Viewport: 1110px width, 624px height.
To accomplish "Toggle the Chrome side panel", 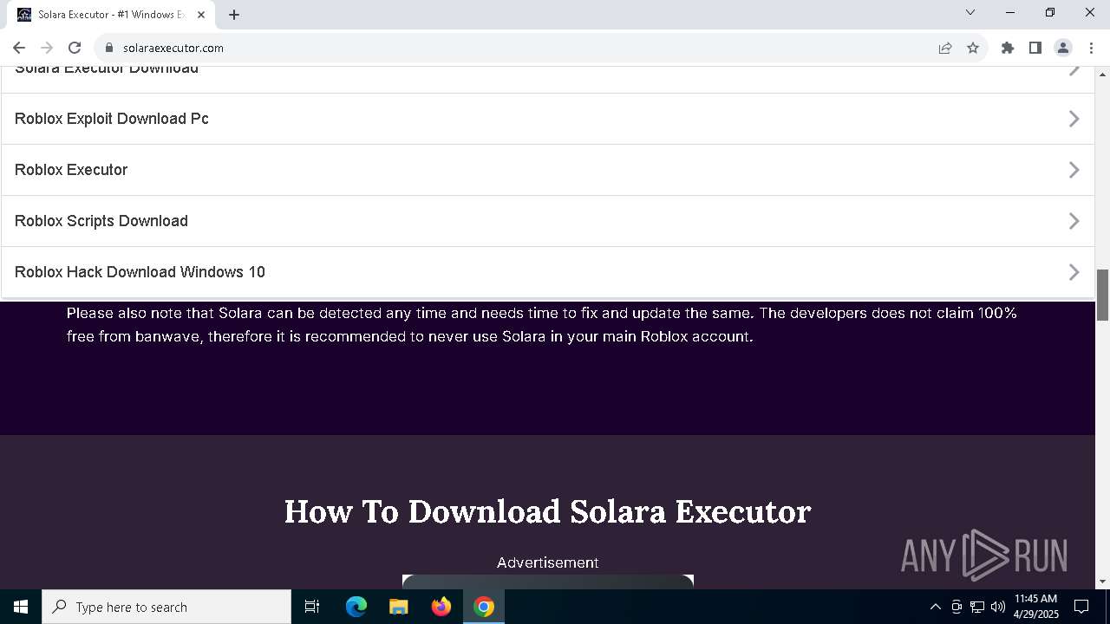I will pos(1035,48).
